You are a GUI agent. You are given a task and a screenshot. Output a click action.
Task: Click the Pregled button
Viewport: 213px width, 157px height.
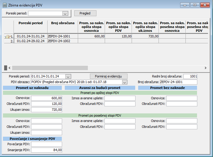85,13
